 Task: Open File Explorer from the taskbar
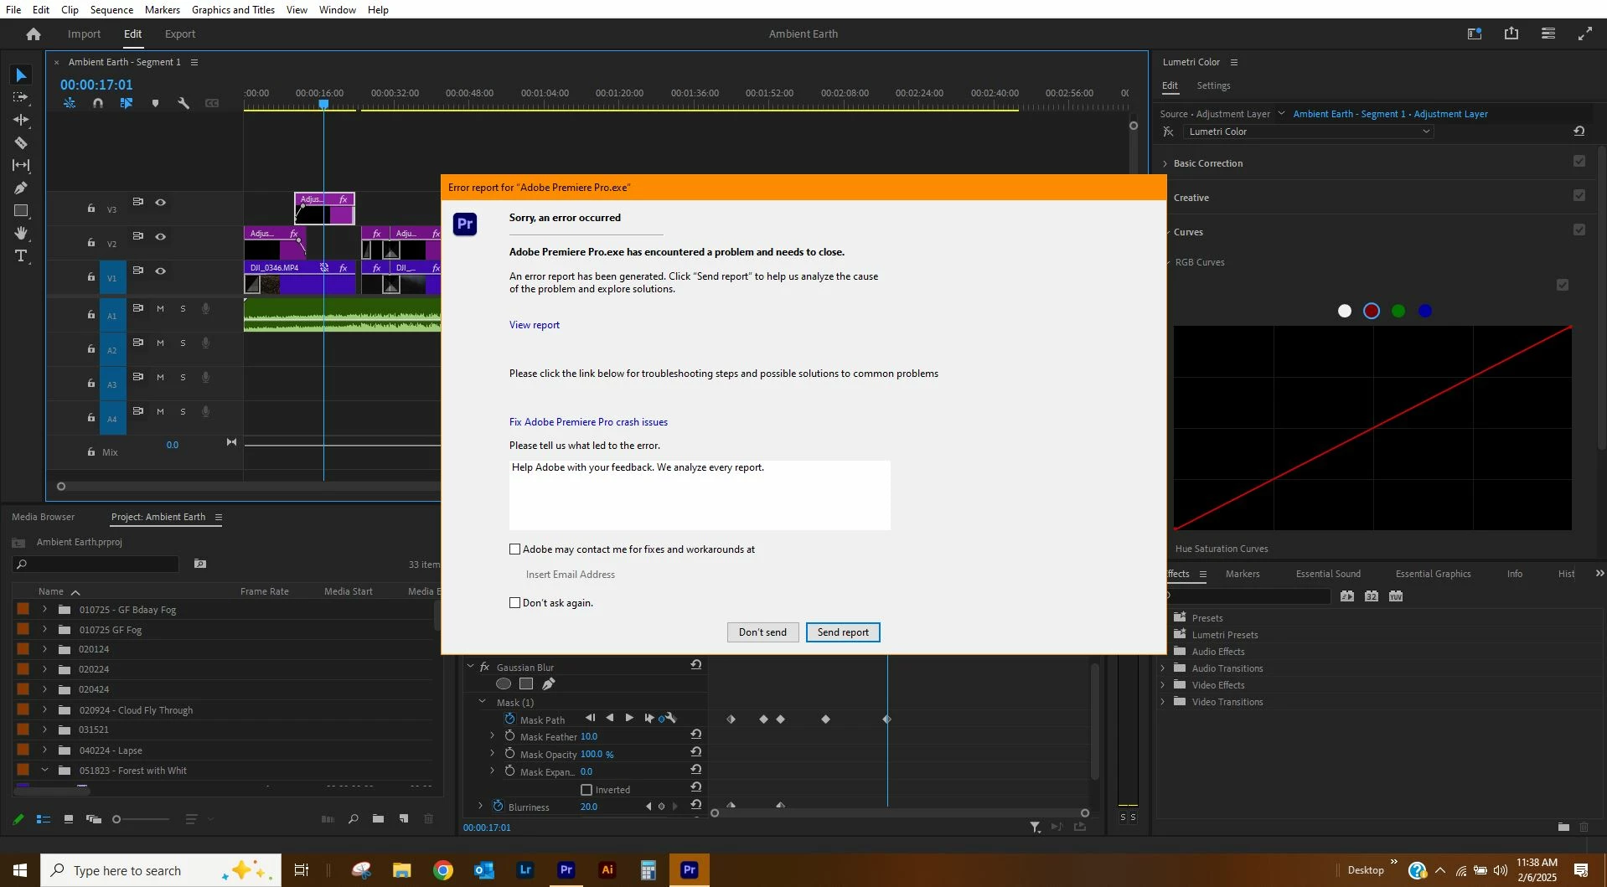pyautogui.click(x=402, y=870)
